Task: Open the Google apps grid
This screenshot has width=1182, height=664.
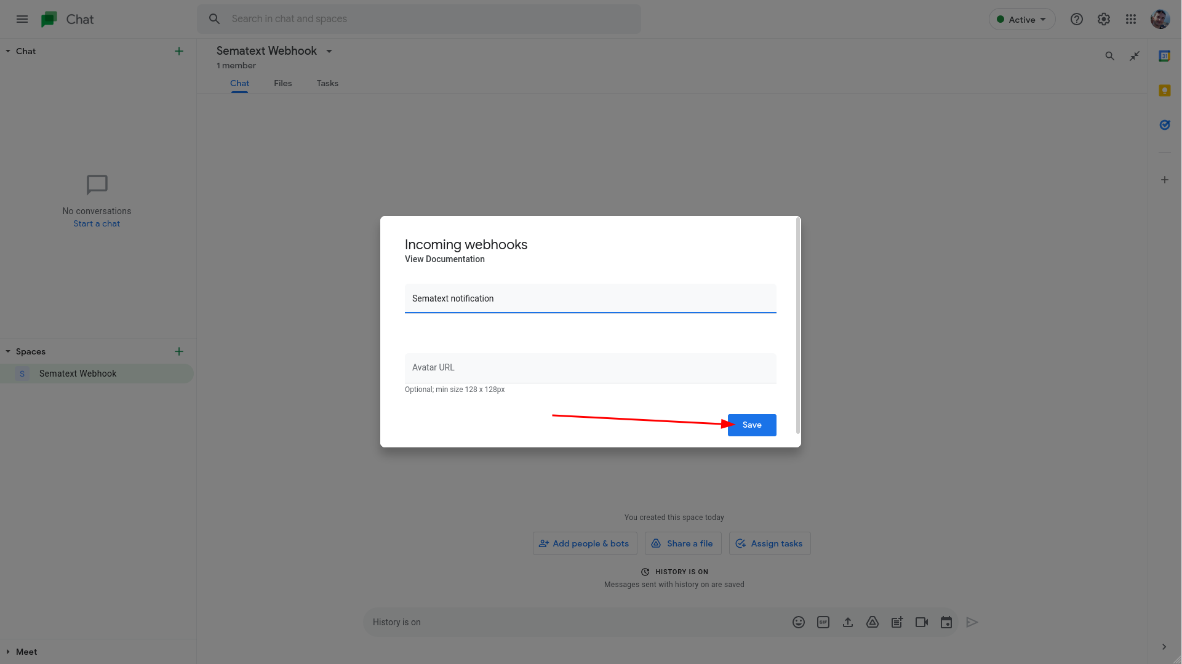Action: pos(1130,19)
